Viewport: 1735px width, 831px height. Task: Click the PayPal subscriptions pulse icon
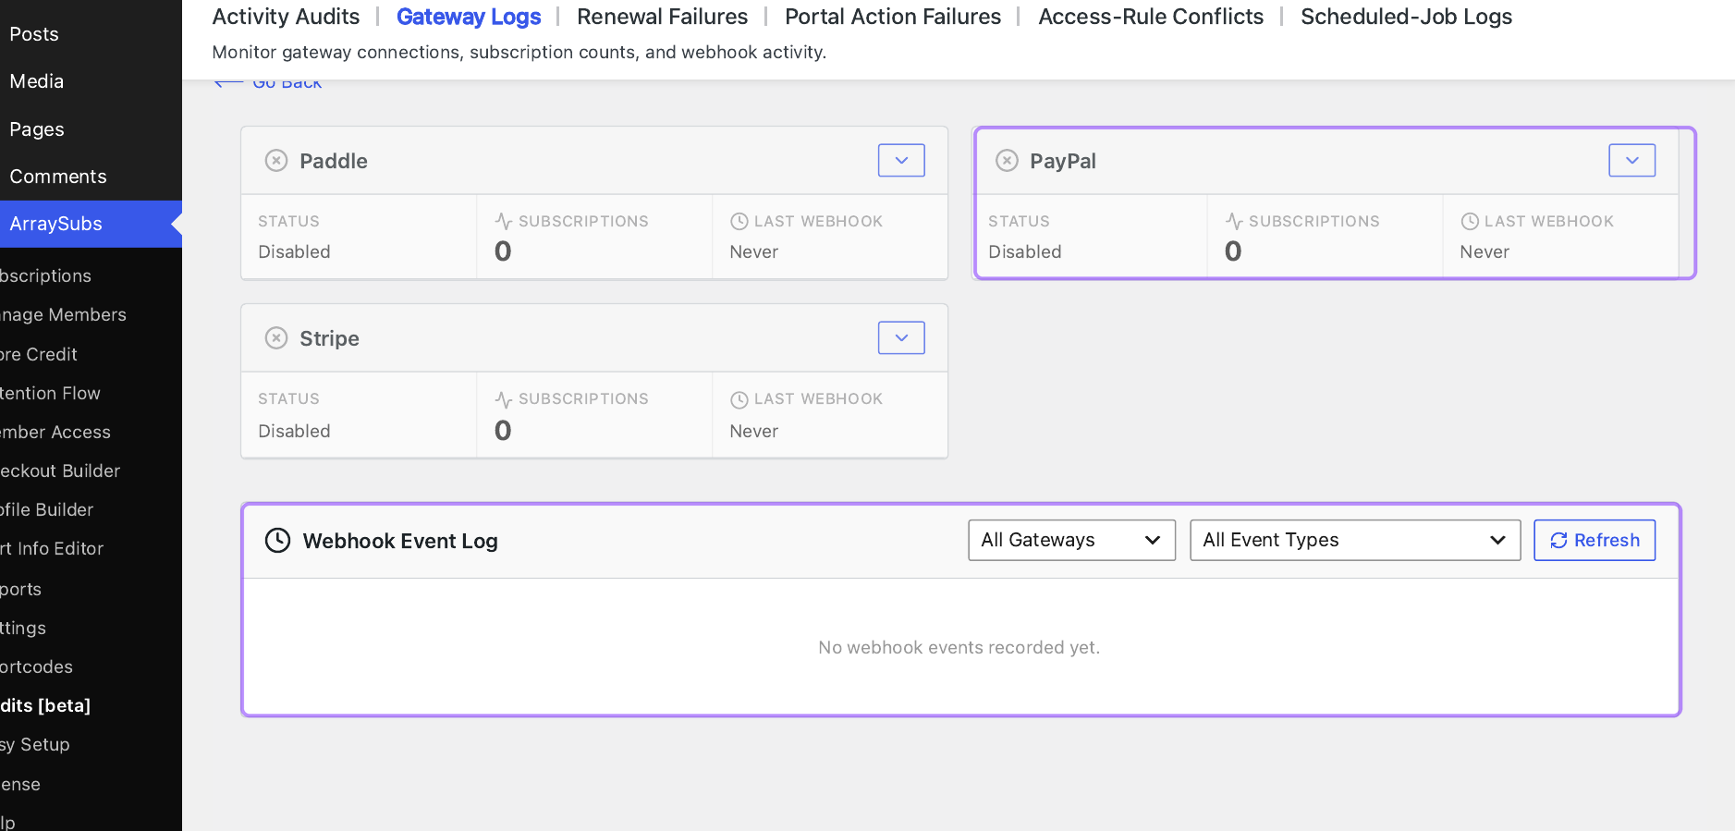(1234, 222)
